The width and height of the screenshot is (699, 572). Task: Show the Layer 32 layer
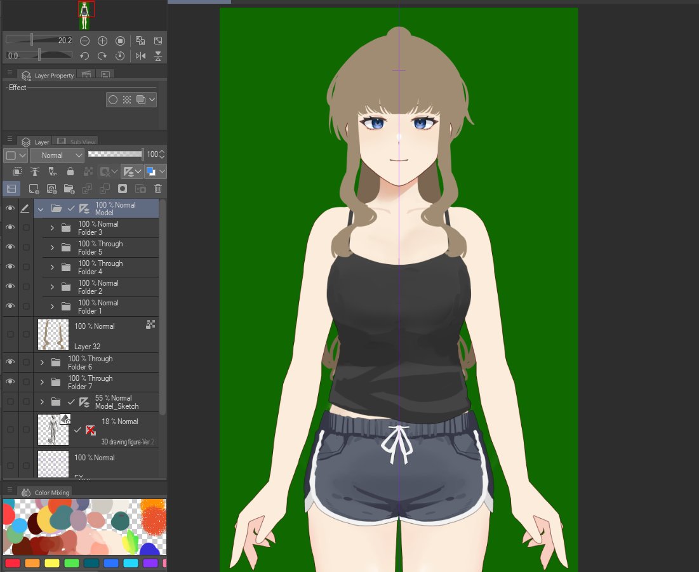[10, 333]
